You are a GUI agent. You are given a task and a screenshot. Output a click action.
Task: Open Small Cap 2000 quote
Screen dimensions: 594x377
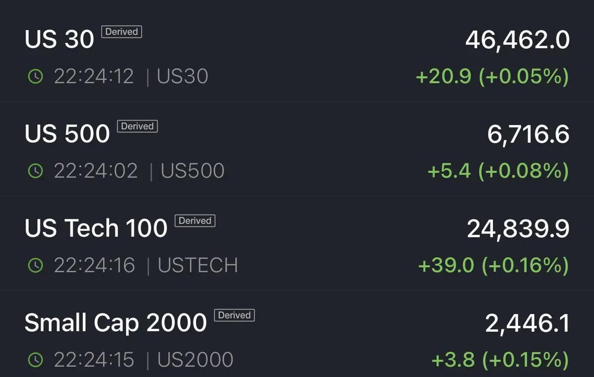tap(115, 323)
